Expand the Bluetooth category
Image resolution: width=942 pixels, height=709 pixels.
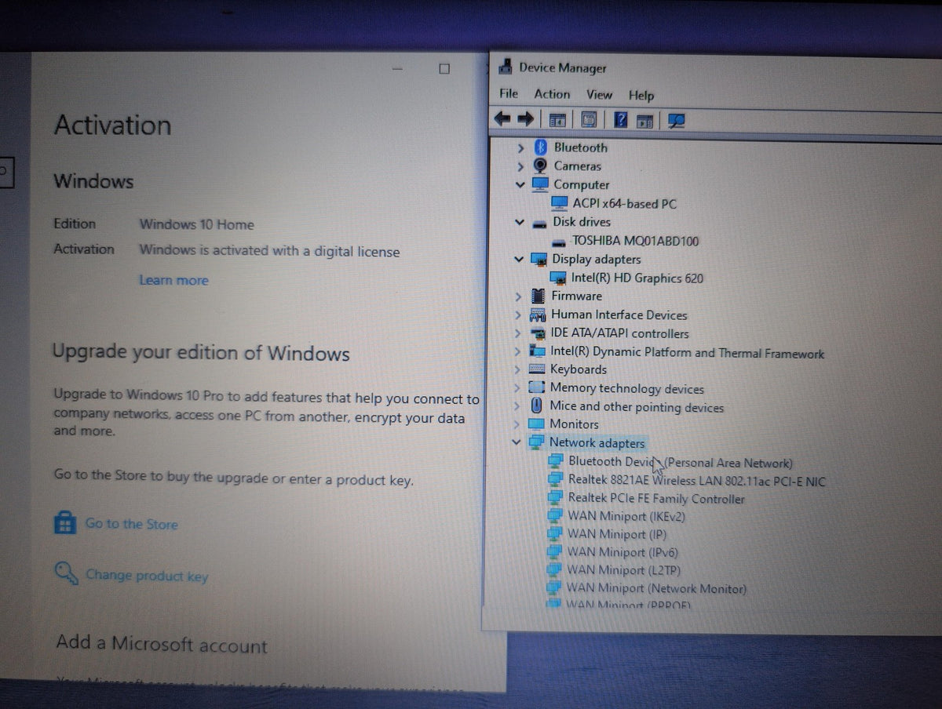click(x=520, y=147)
